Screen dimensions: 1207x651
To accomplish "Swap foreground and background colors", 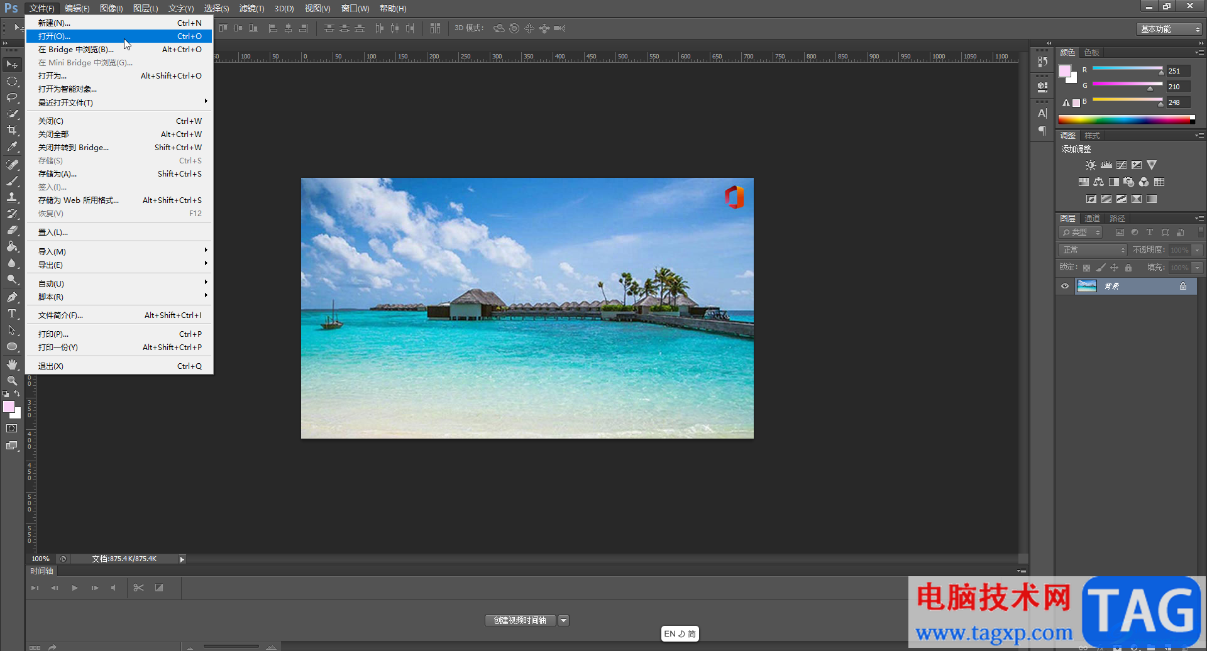I will click(x=18, y=394).
